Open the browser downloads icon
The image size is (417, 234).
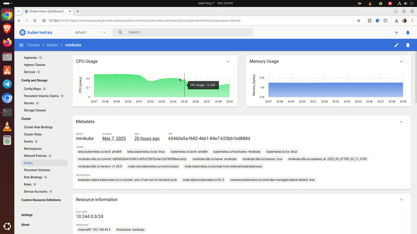[x=396, y=20]
